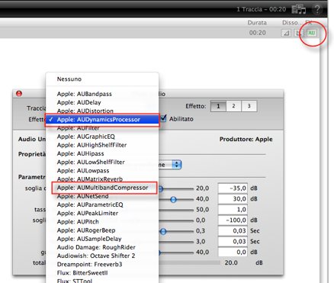Open the help question mark icon

(x=317, y=9)
